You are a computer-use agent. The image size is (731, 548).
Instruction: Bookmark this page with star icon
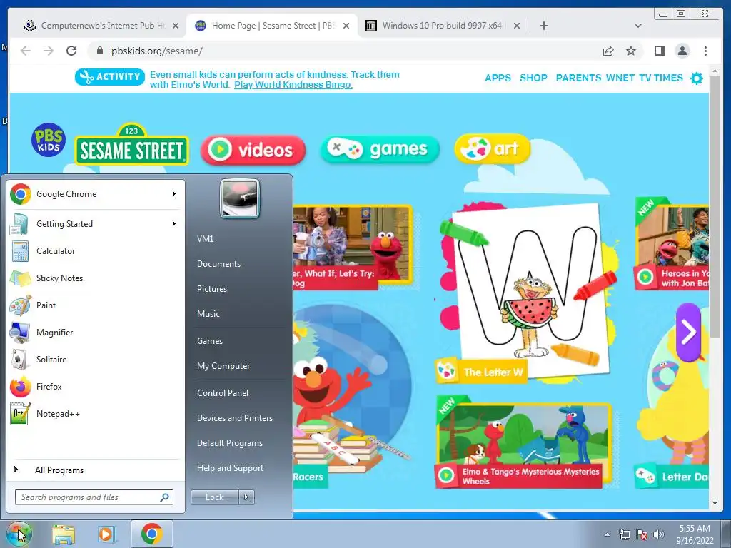631,51
